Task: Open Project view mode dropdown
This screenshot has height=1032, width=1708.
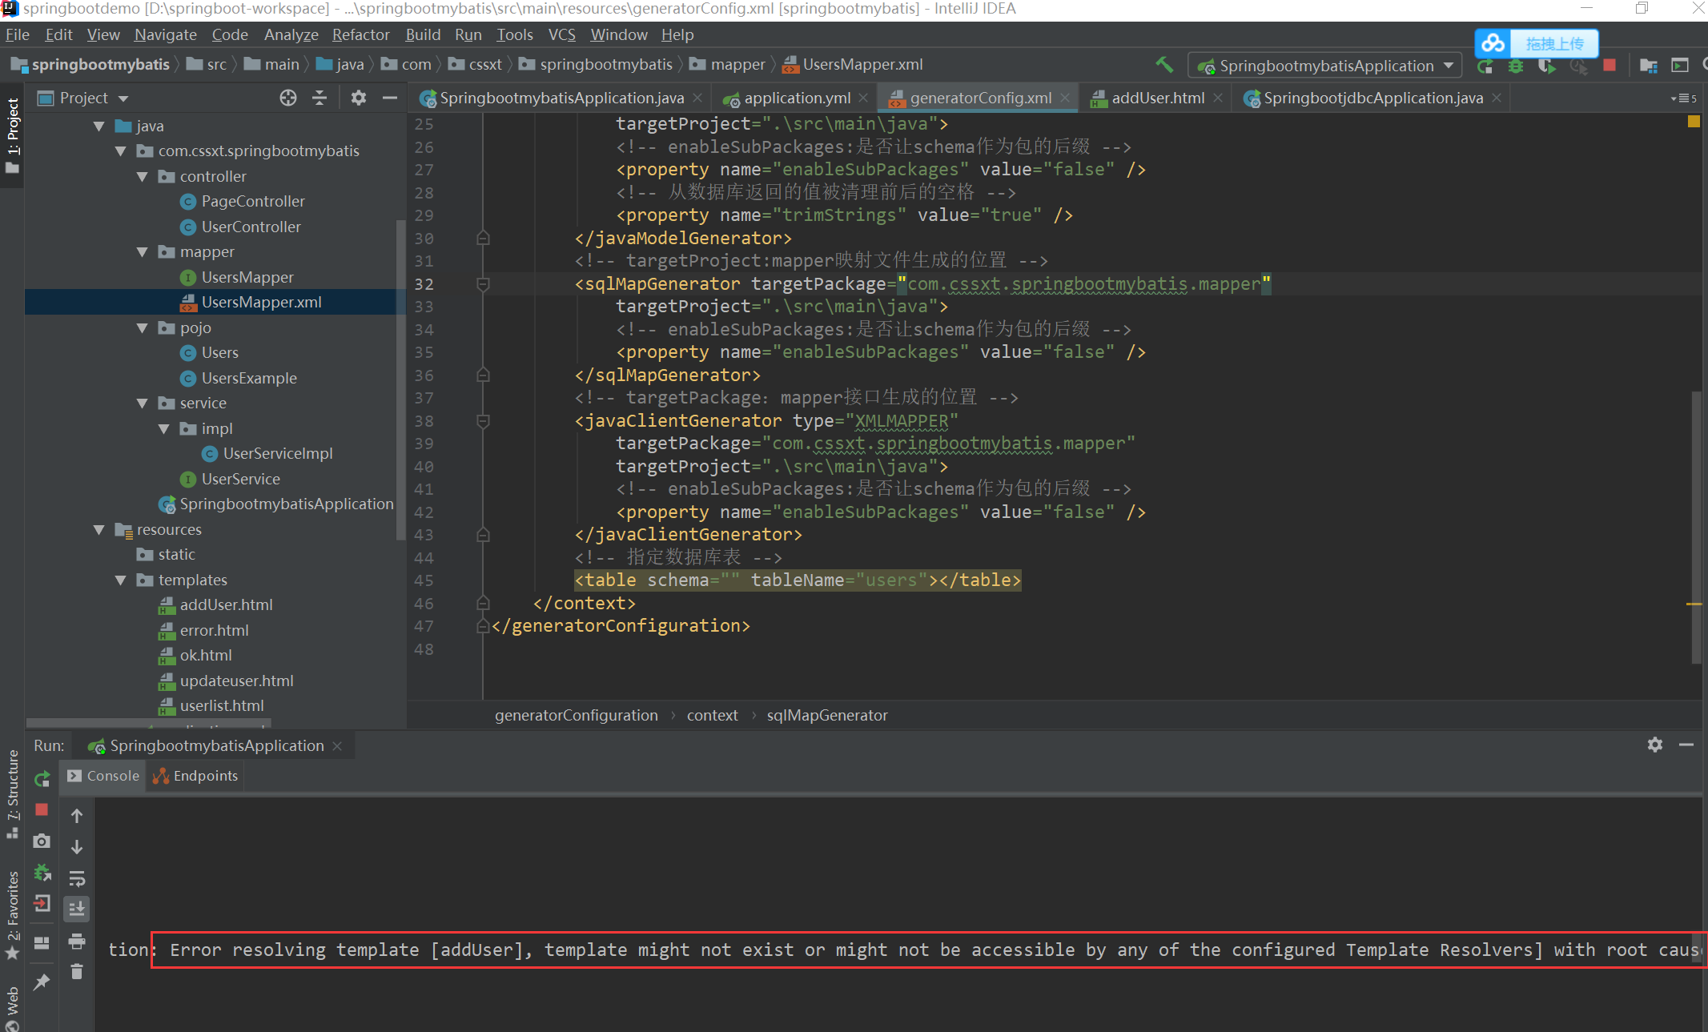Action: point(123,98)
